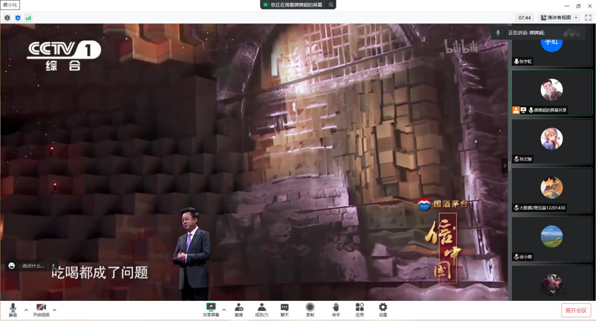
Task: Open meeting info icon
Action: (7, 18)
